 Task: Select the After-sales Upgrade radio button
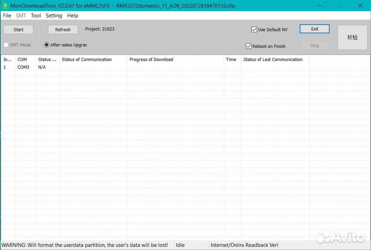(x=47, y=45)
